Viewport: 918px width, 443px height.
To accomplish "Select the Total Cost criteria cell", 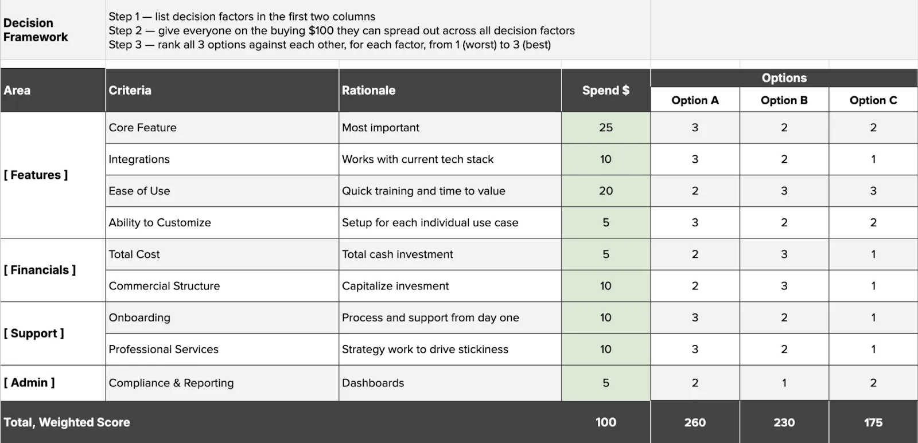I will point(222,254).
